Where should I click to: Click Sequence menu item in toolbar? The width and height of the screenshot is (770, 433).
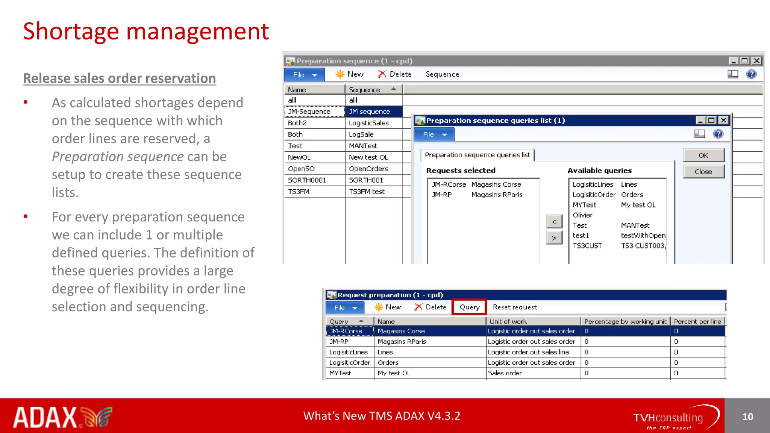coord(442,74)
